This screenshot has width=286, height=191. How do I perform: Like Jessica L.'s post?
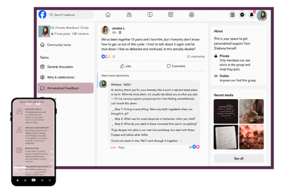pos(125,66)
